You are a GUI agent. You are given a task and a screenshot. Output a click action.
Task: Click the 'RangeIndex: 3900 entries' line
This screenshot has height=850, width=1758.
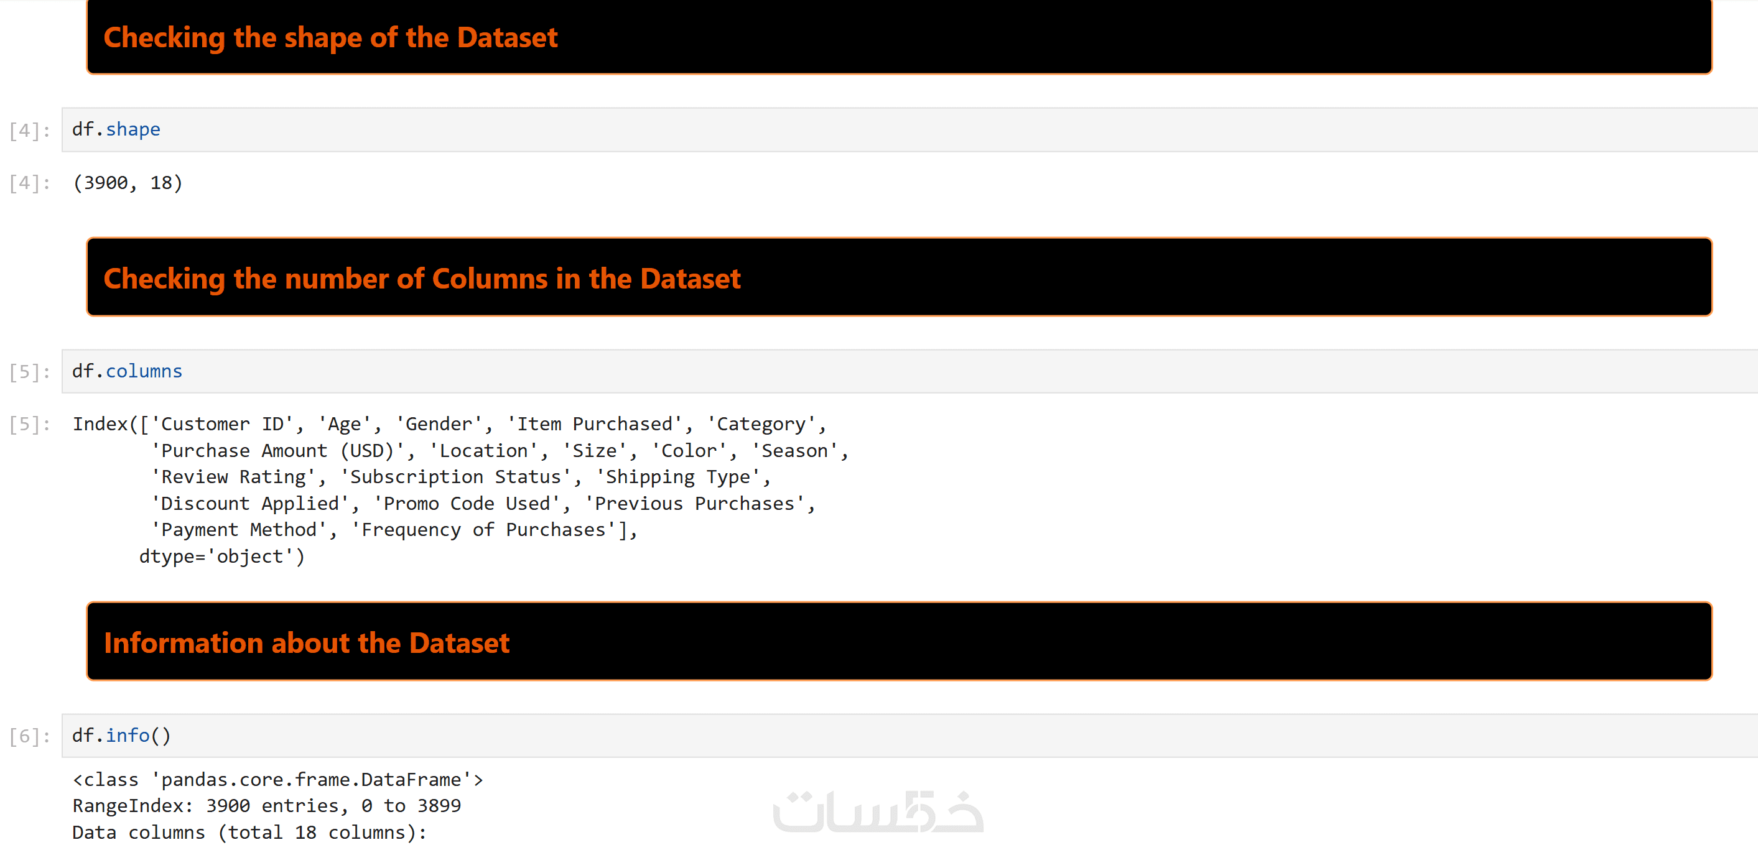[x=266, y=806]
